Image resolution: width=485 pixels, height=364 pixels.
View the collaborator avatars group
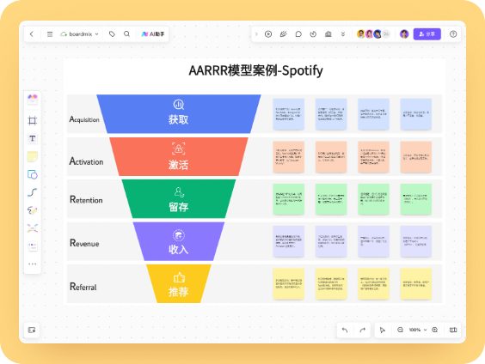pos(373,34)
